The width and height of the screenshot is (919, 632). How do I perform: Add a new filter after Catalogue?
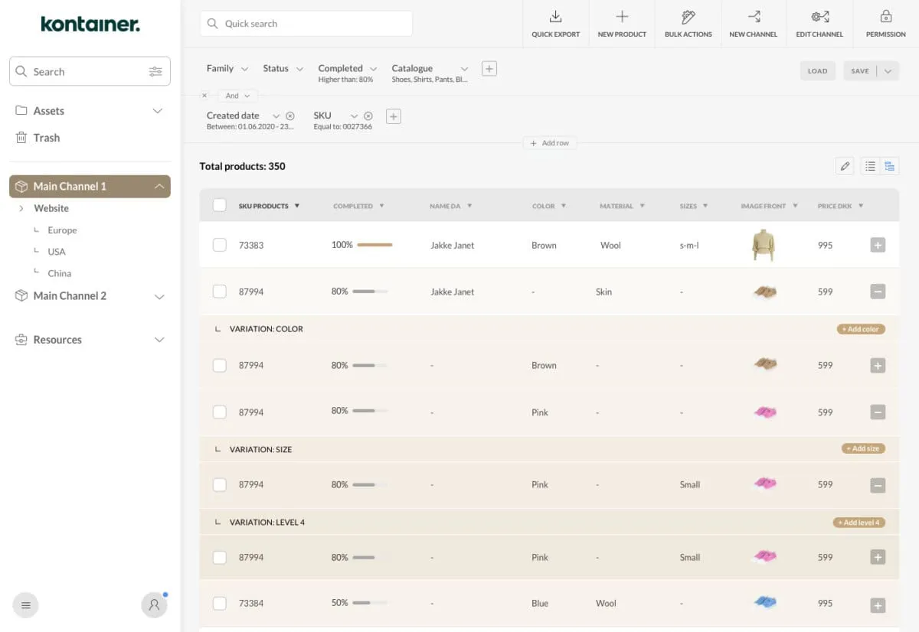(489, 69)
